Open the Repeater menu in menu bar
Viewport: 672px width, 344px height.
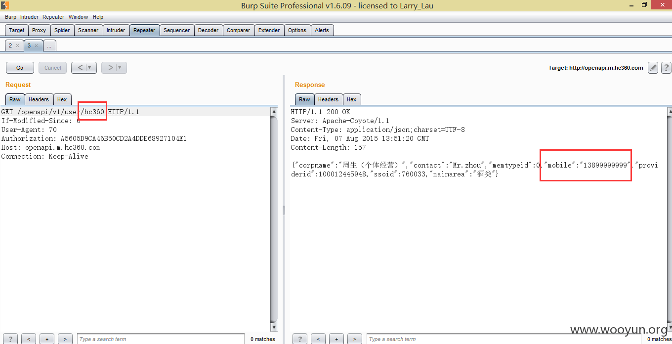click(53, 17)
